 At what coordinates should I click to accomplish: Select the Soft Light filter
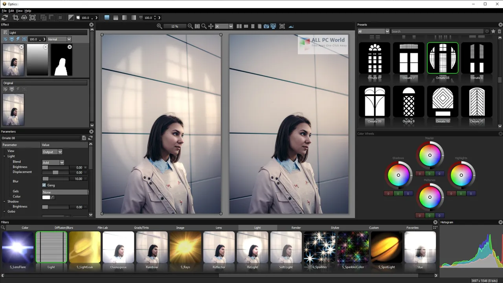286,248
